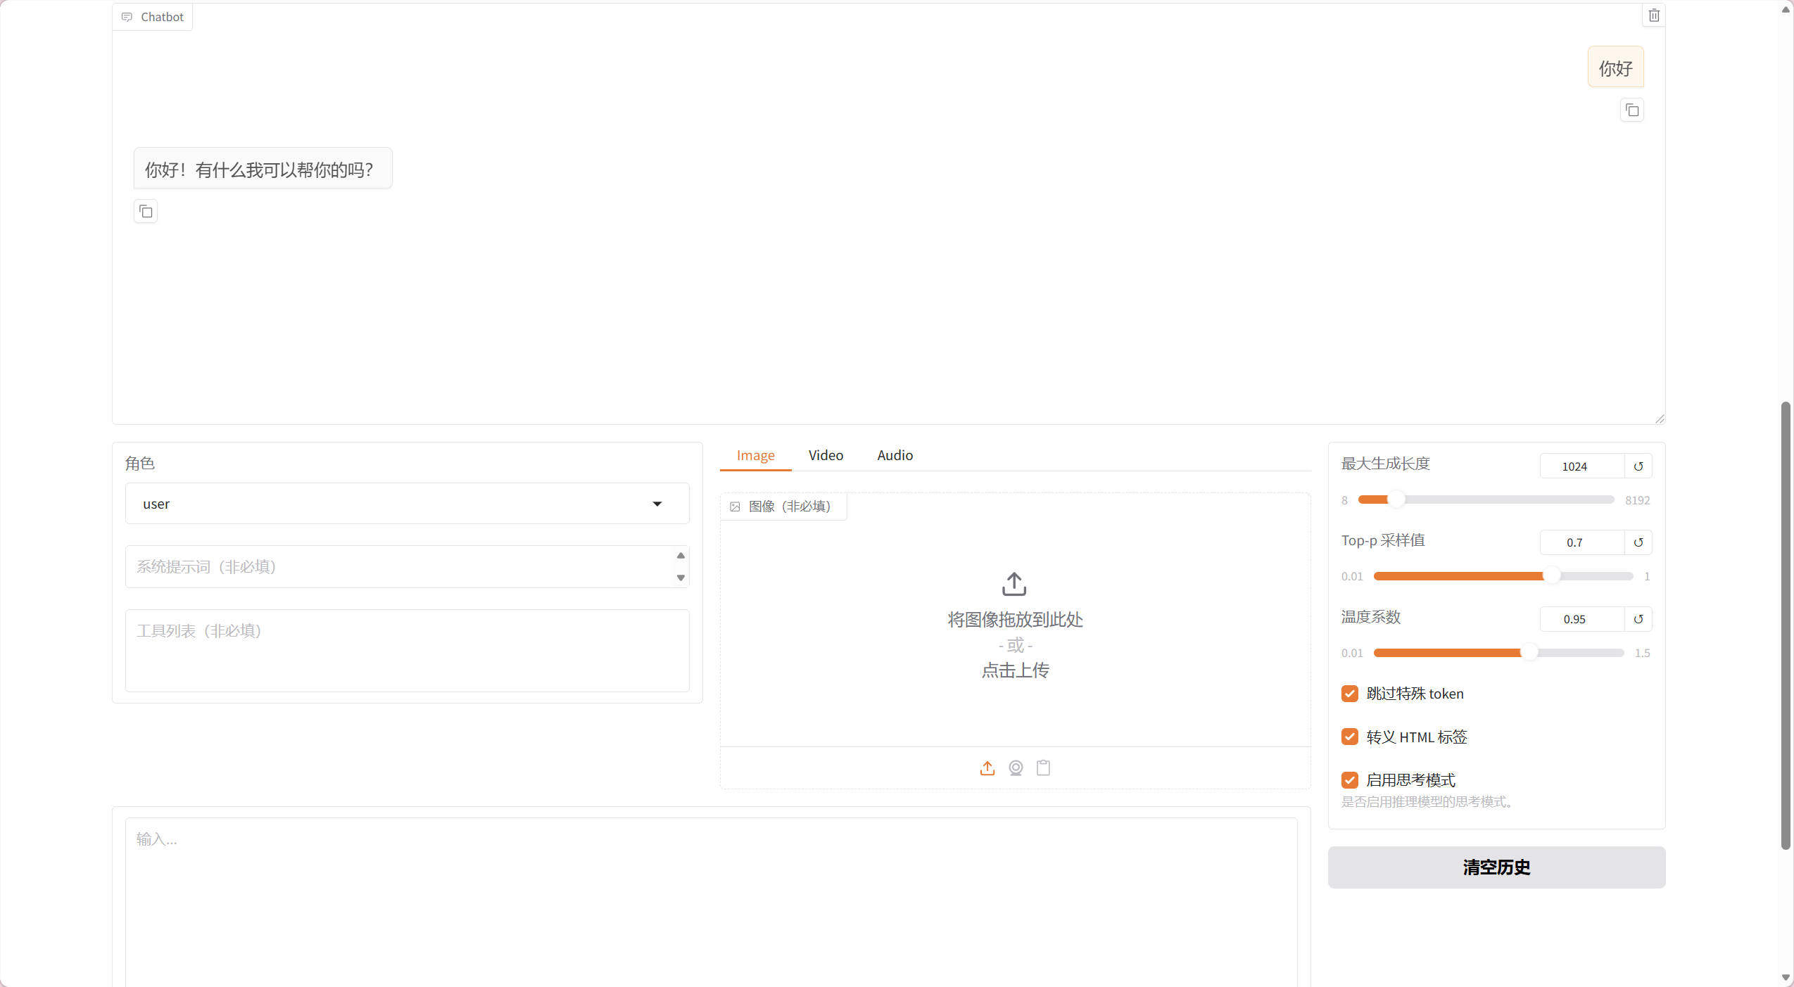
Task: Reset the Top-p 采样值 to default
Action: point(1638,542)
